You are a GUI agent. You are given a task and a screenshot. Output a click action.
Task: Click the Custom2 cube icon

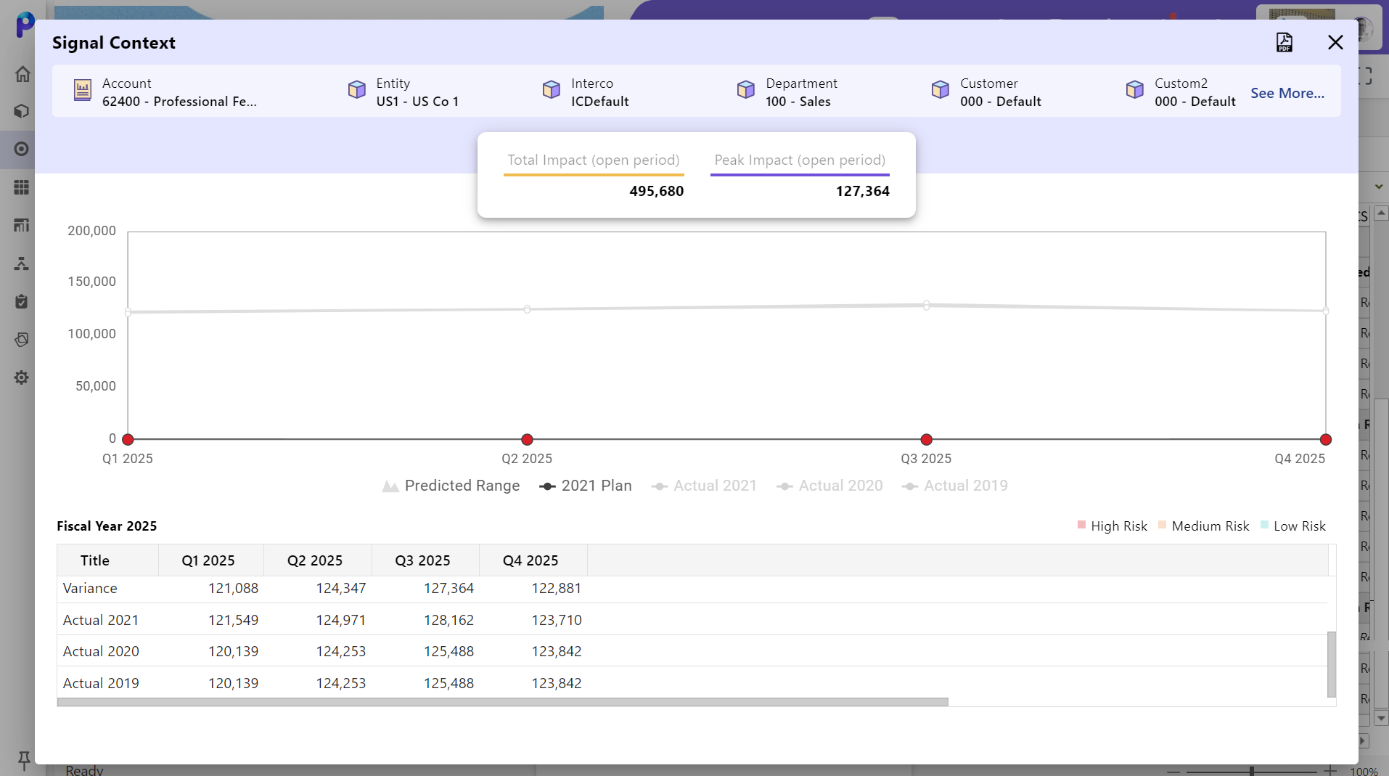(1135, 89)
